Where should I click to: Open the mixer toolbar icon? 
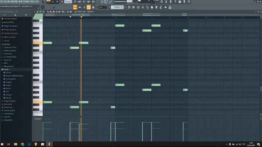pos(143,7)
